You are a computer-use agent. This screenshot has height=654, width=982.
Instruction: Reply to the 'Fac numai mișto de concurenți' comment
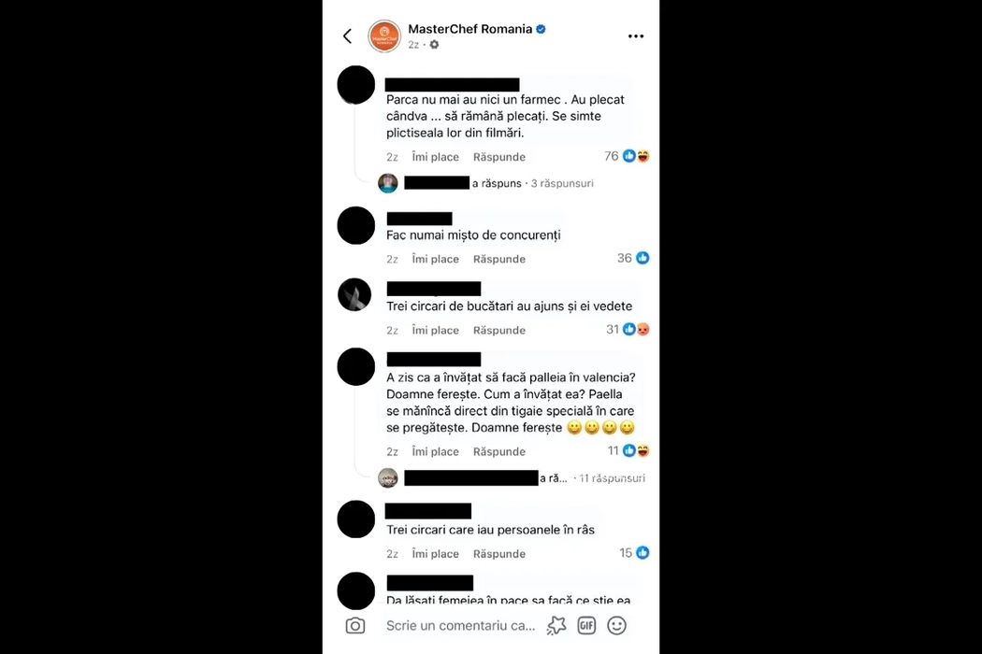(x=499, y=259)
